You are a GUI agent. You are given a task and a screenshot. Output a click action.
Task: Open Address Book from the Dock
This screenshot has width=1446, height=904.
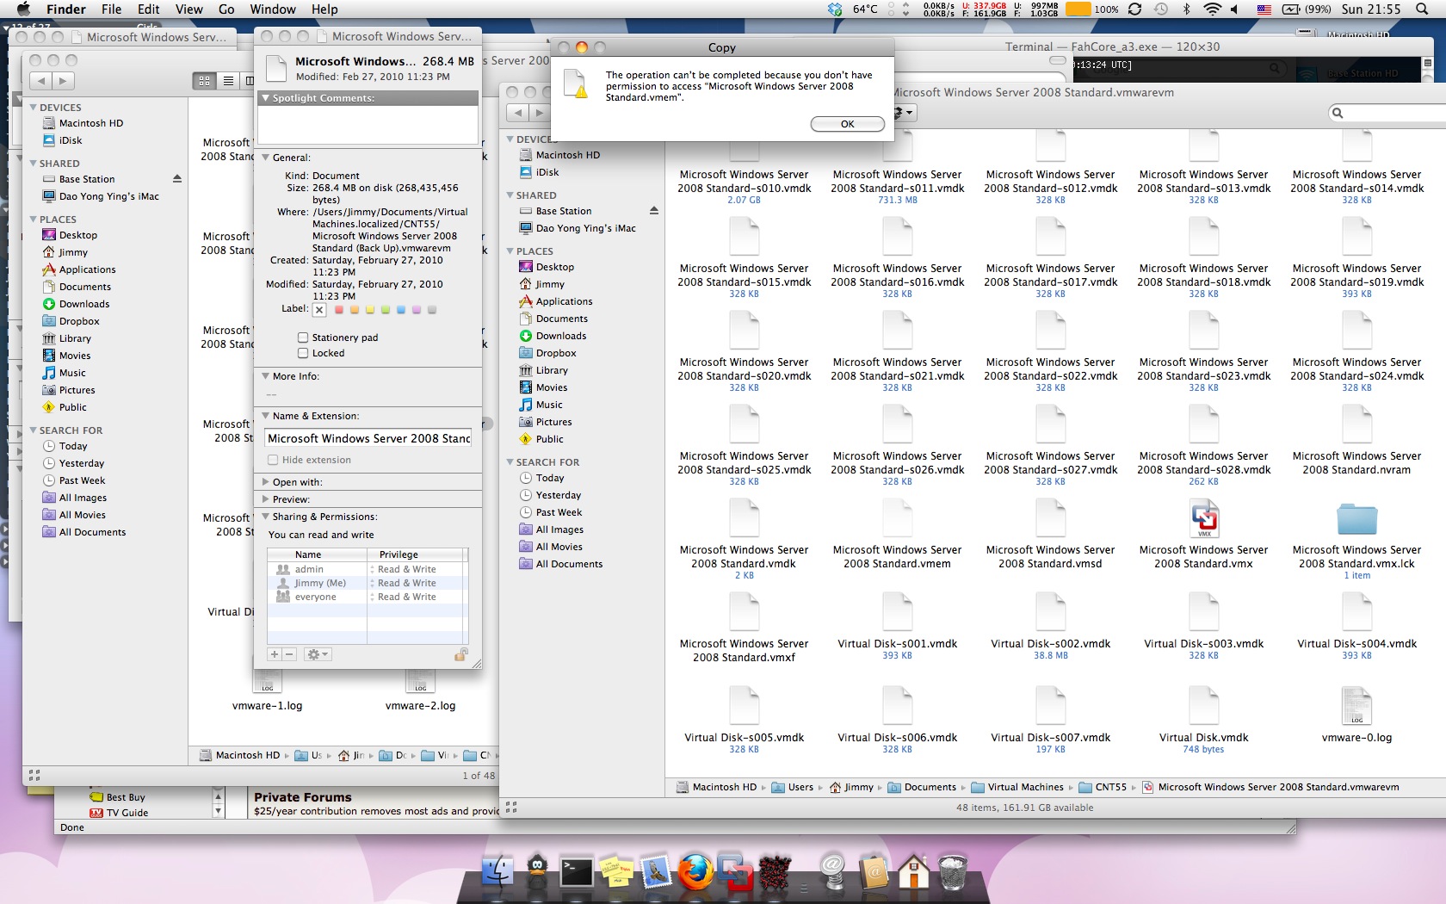(873, 872)
